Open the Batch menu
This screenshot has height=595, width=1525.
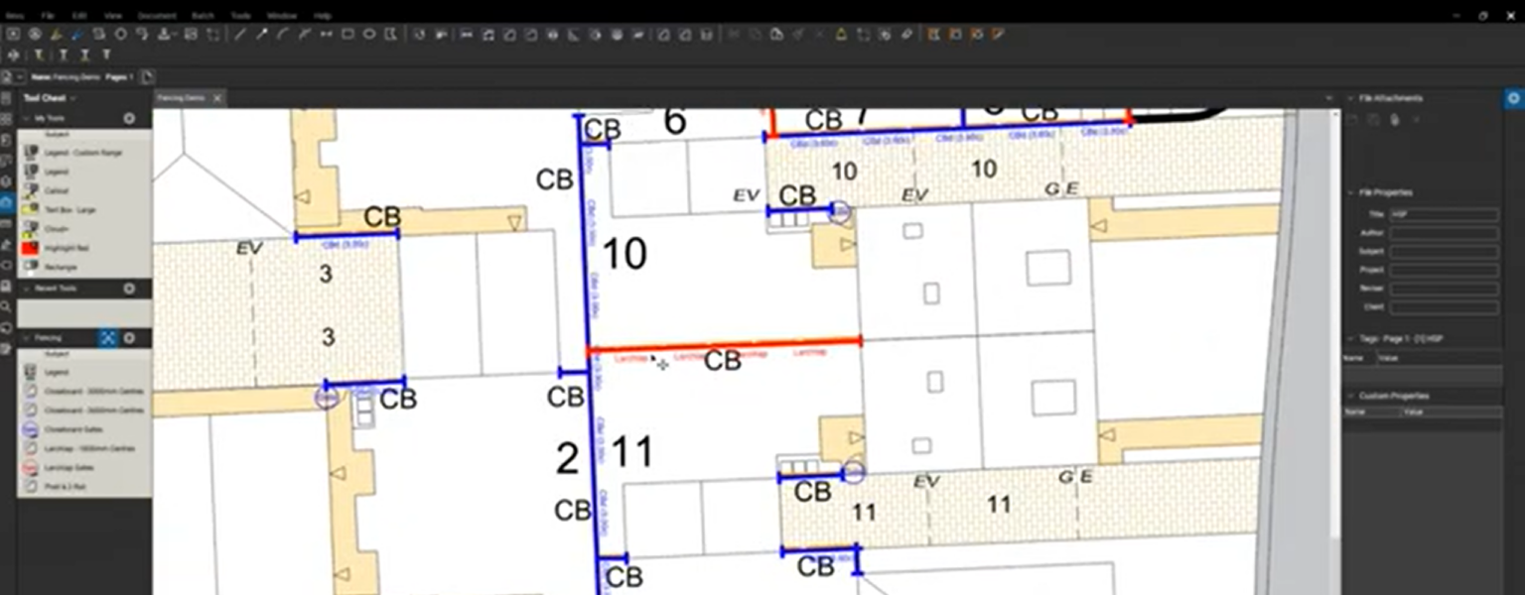(x=202, y=15)
